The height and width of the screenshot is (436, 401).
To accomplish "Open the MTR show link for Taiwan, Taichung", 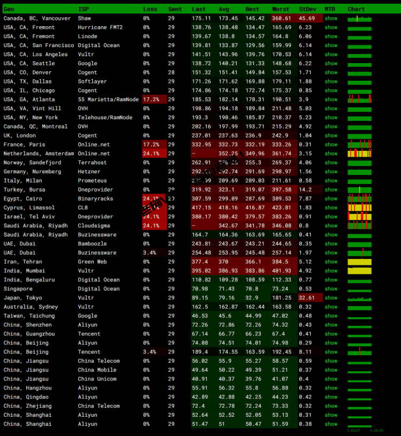I will (331, 316).
